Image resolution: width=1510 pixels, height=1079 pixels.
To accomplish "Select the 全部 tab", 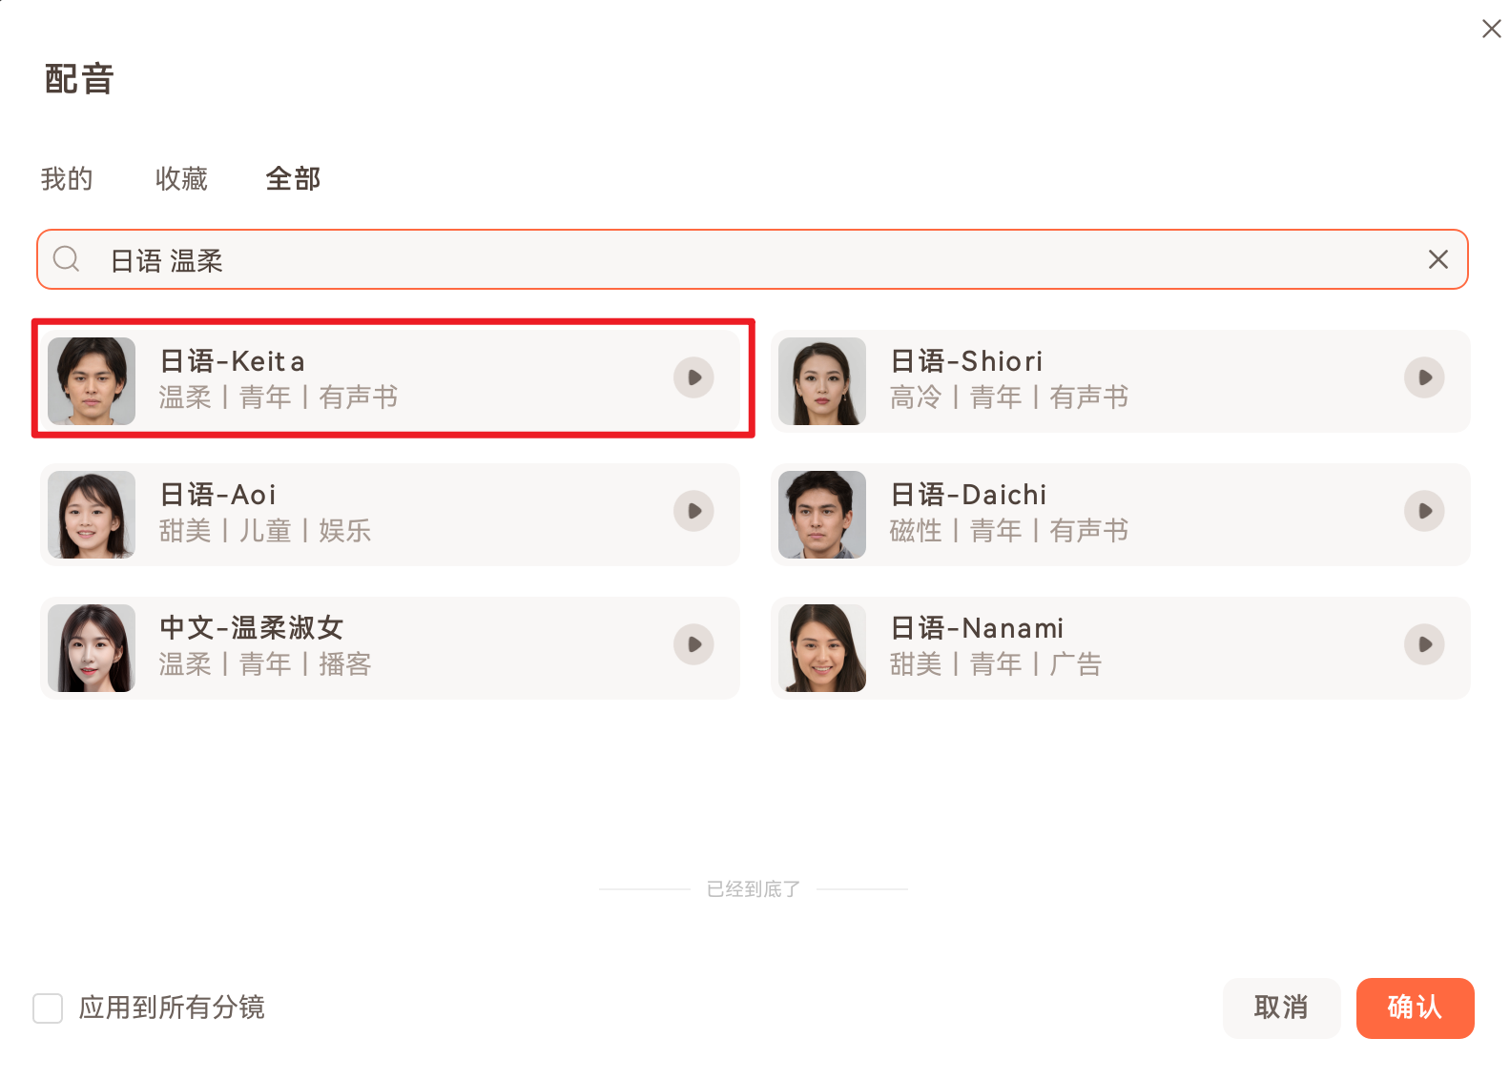I will 293,178.
